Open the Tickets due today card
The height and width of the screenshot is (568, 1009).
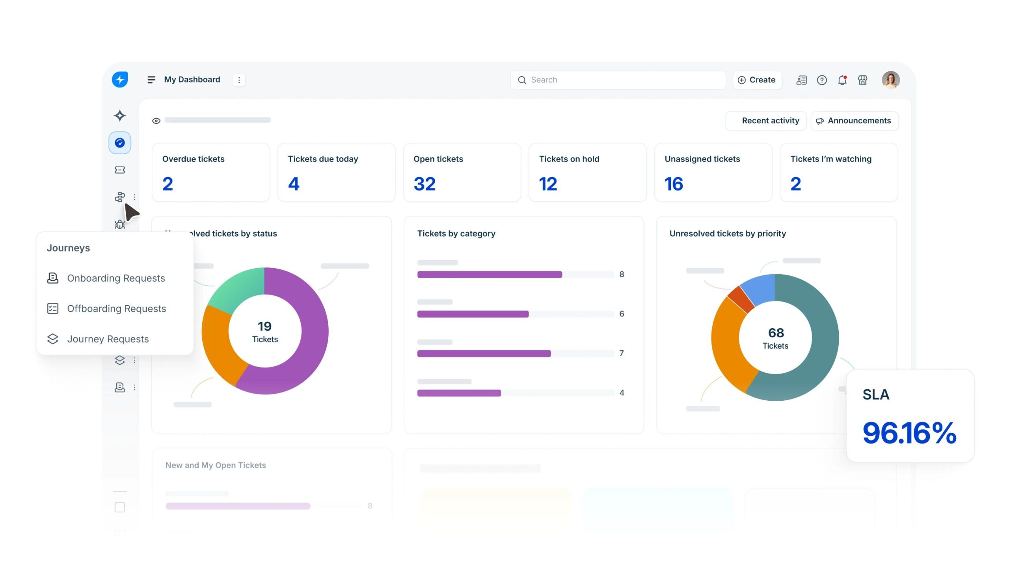(x=337, y=172)
